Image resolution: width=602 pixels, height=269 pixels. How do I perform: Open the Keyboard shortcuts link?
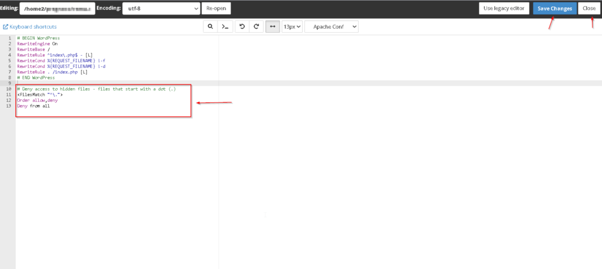coord(30,27)
